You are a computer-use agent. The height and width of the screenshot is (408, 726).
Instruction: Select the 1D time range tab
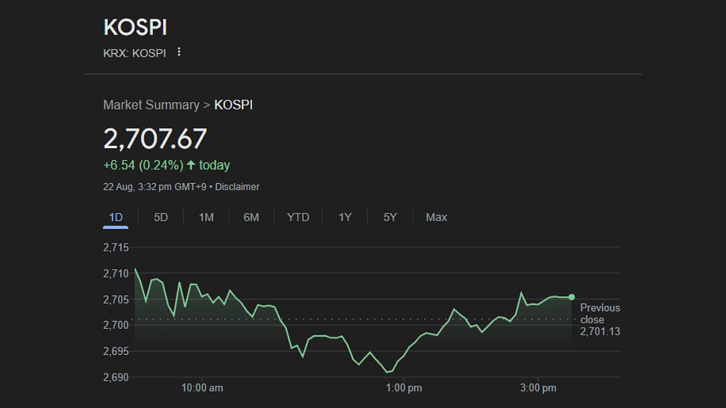pyautogui.click(x=116, y=217)
